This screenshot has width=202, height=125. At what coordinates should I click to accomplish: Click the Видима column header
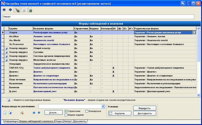point(95,28)
